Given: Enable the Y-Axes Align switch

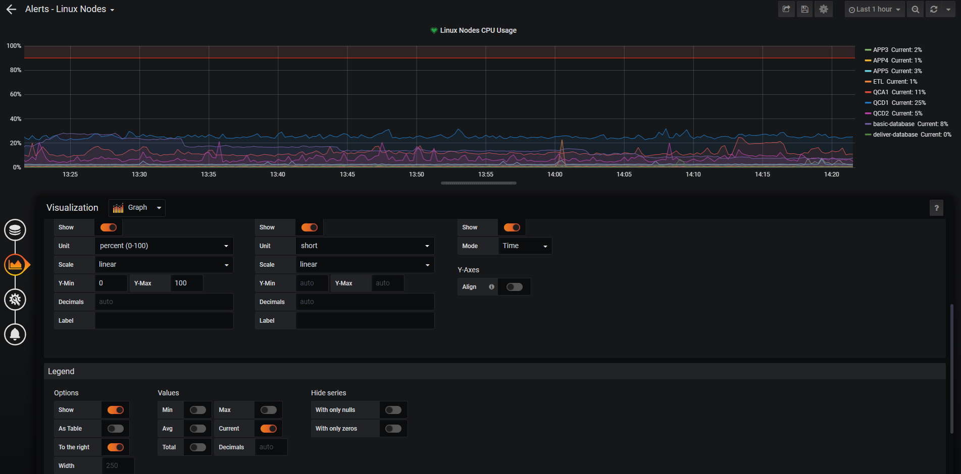Looking at the screenshot, I should point(515,287).
